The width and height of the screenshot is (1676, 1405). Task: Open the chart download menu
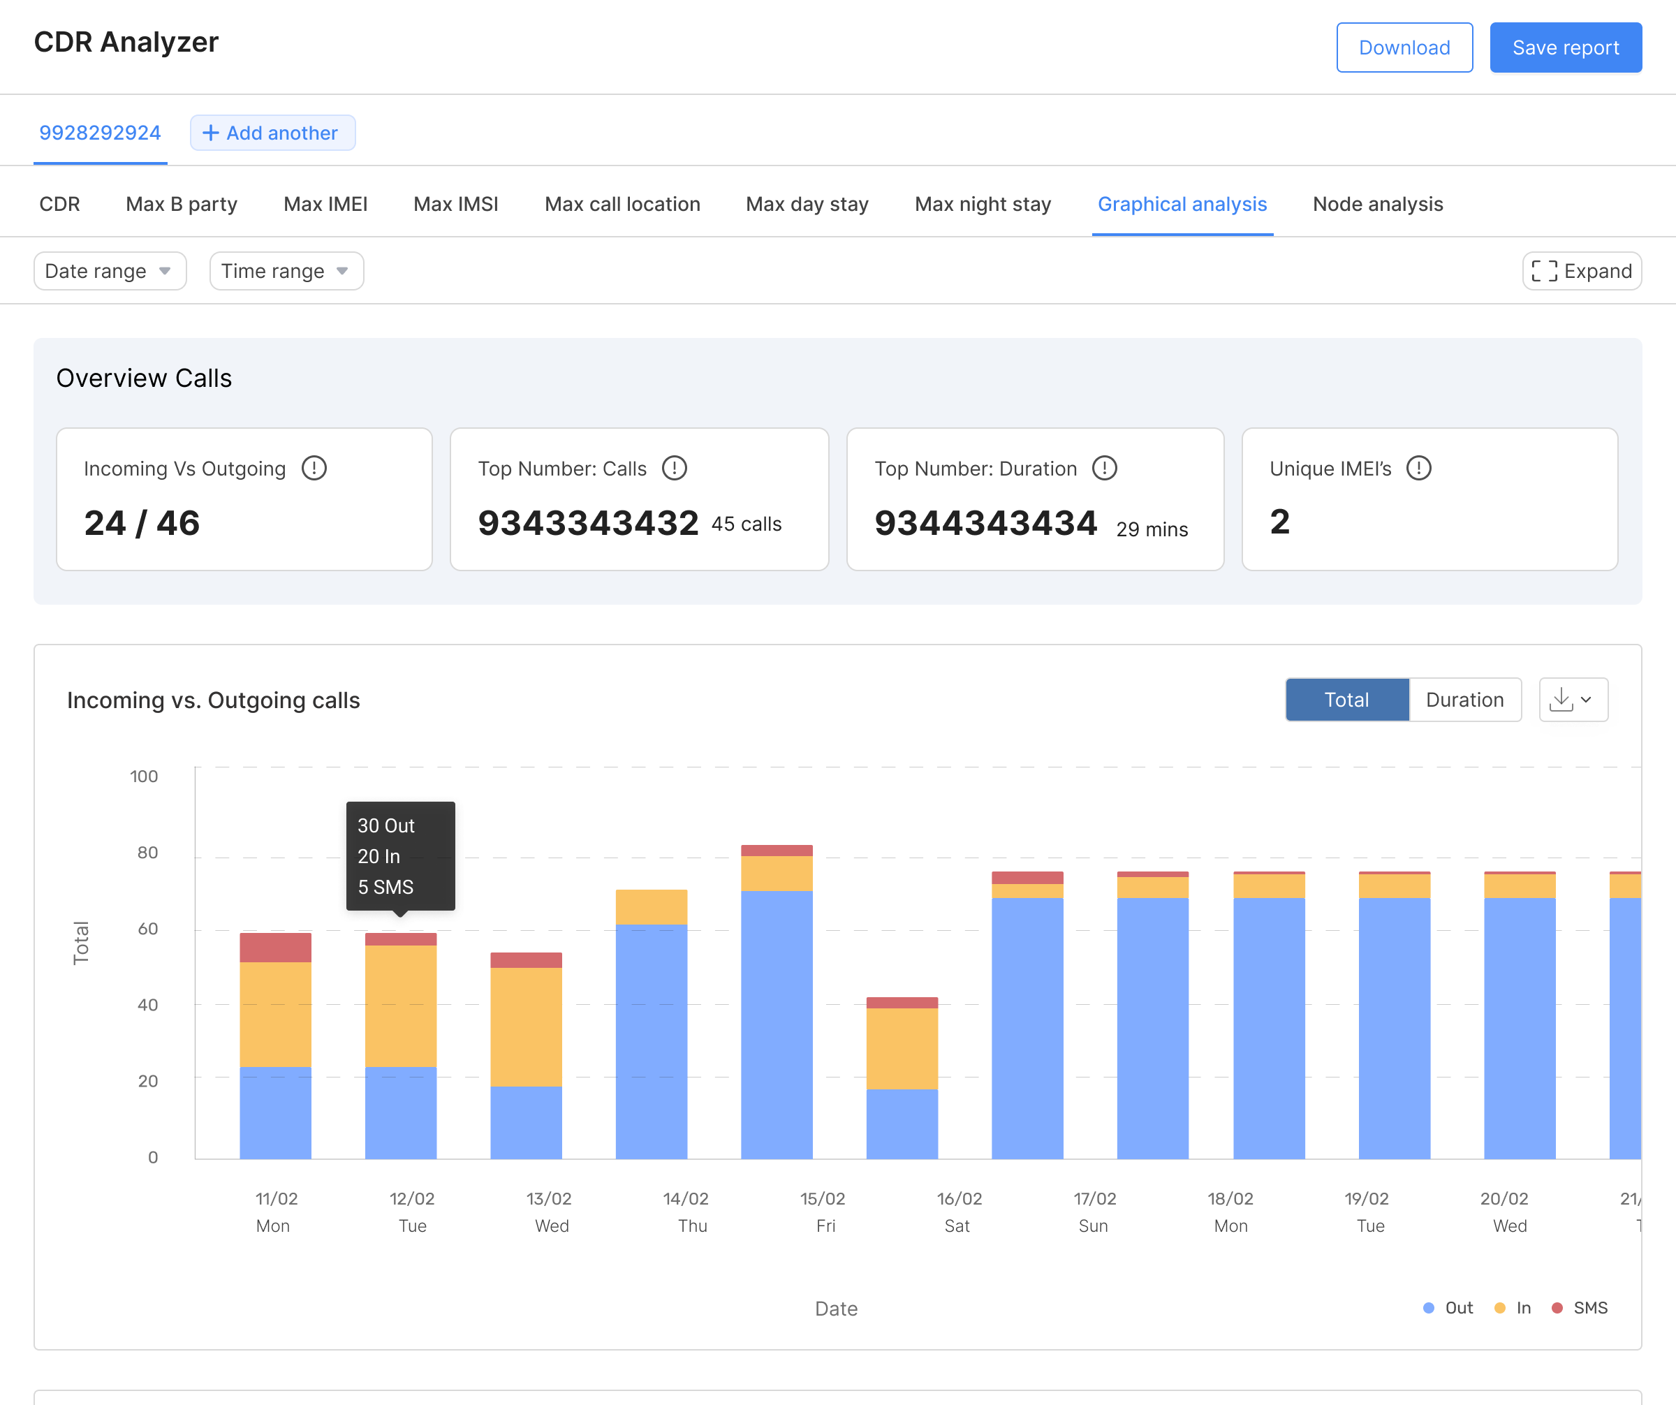point(1573,700)
